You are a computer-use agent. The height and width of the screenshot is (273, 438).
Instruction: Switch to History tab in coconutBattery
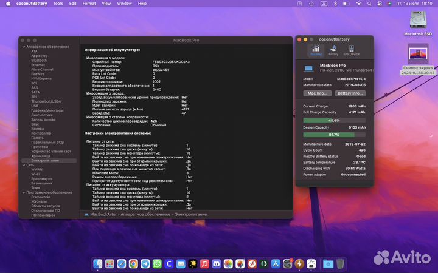click(333, 50)
